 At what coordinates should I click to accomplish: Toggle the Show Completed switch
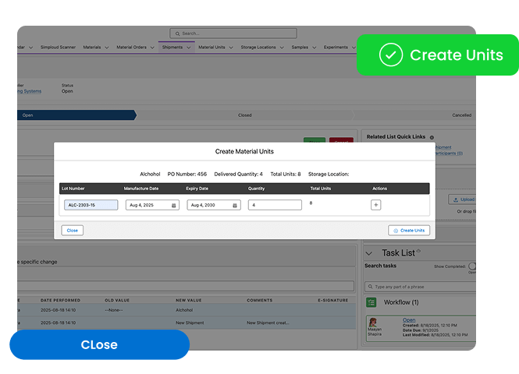coord(472,266)
